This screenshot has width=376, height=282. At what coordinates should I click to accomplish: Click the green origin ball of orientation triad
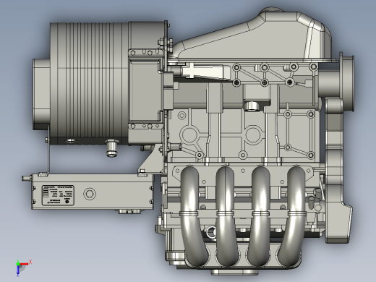[18, 264]
